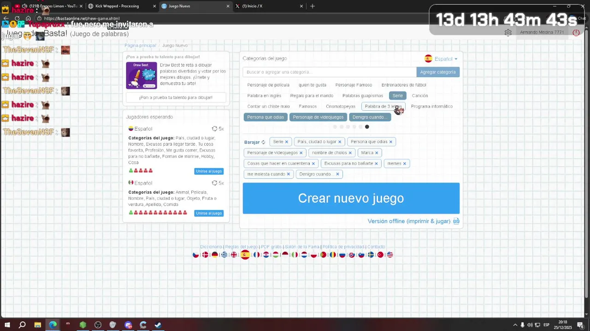Viewport: 590px width, 331px height.
Task: Toggle 'Entrenadores de fútbol' category
Action: 404,85
